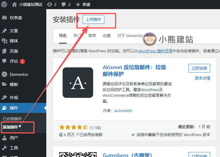The height and width of the screenshot is (157, 220).
Task: Open 媒体 media library in sidebar
Action: pos(14,41)
